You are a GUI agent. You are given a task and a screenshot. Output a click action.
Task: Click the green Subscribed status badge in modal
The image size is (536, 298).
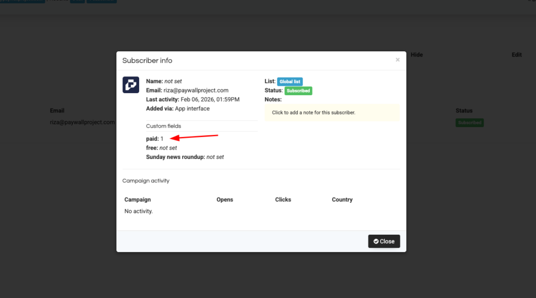pyautogui.click(x=298, y=91)
